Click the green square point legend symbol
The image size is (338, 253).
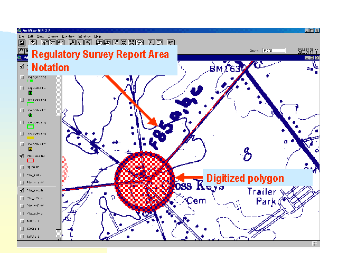tap(30, 92)
